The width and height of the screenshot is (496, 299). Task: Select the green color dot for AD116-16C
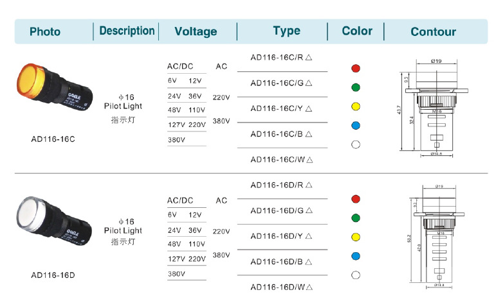pyautogui.click(x=356, y=87)
